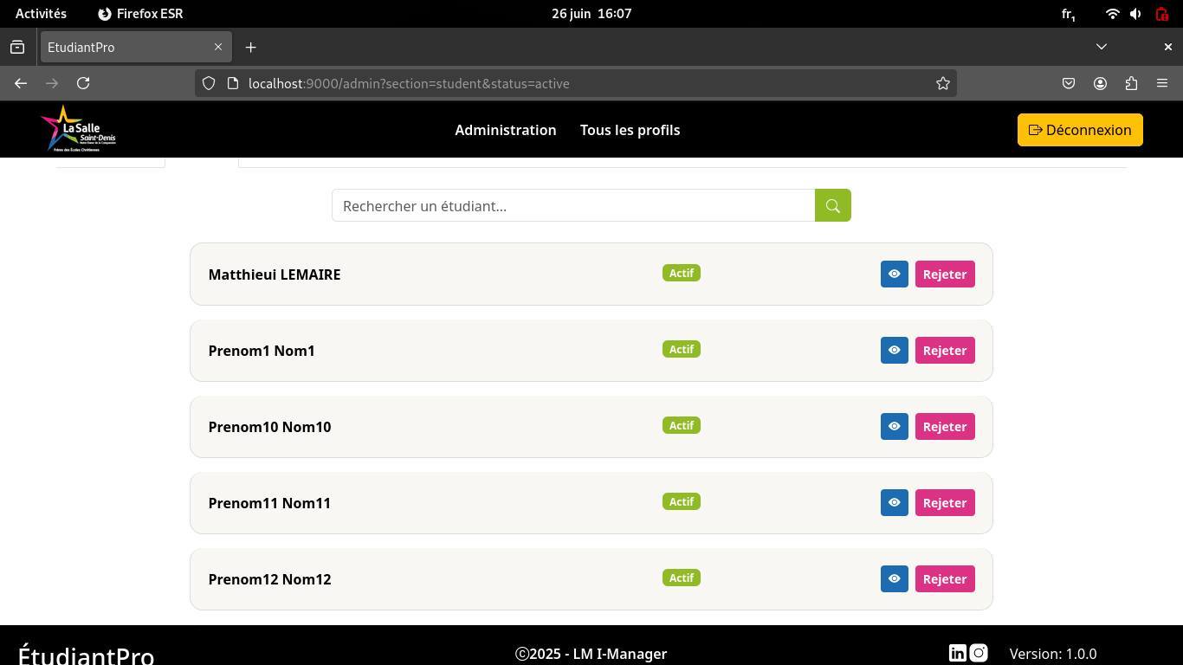Expand the Firefox list all tabs chevron

pyautogui.click(x=1102, y=47)
